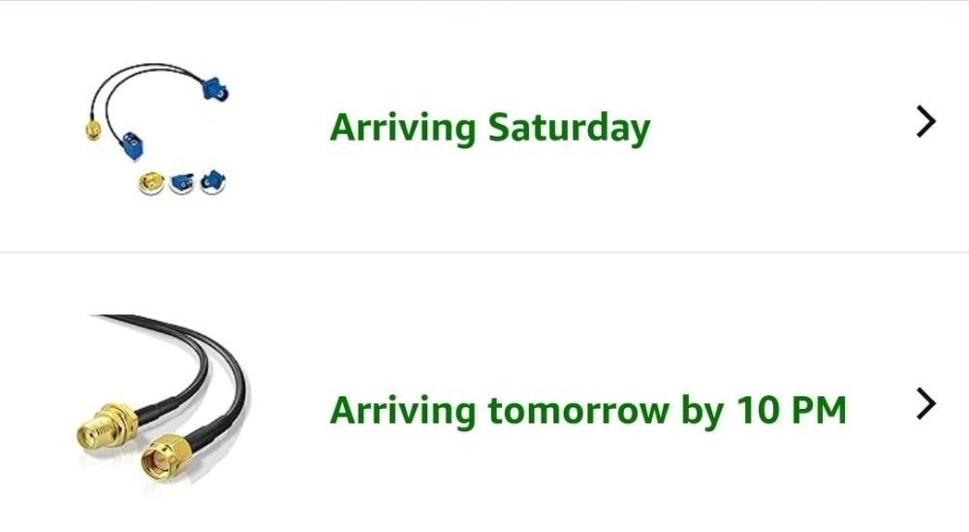
Task: Tap the small gold plug at cable end
Action: pyautogui.click(x=93, y=131)
